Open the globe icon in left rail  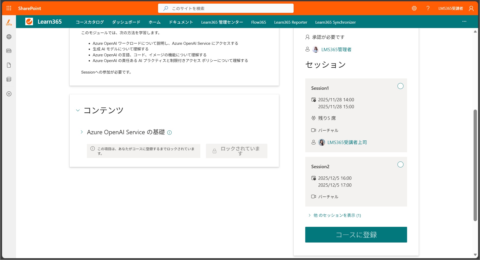[x=9, y=37]
